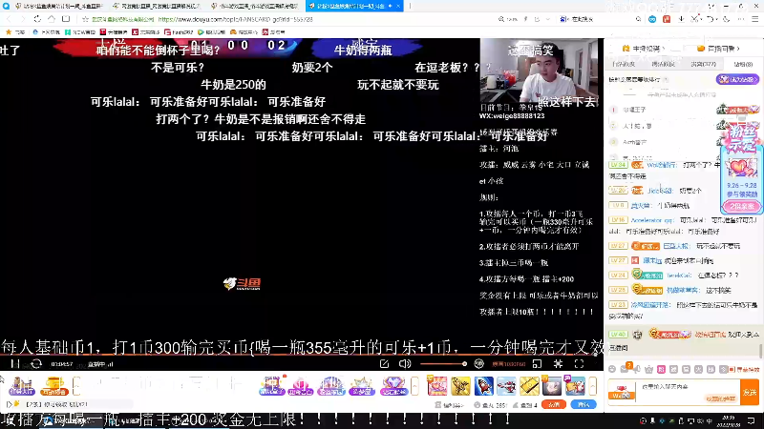Pause the live stream video

(x=15, y=364)
